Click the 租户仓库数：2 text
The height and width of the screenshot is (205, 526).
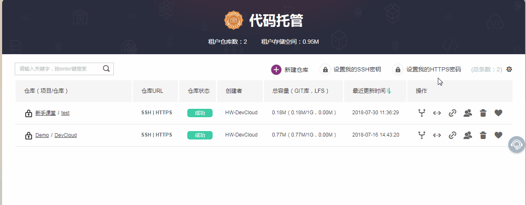227,42
